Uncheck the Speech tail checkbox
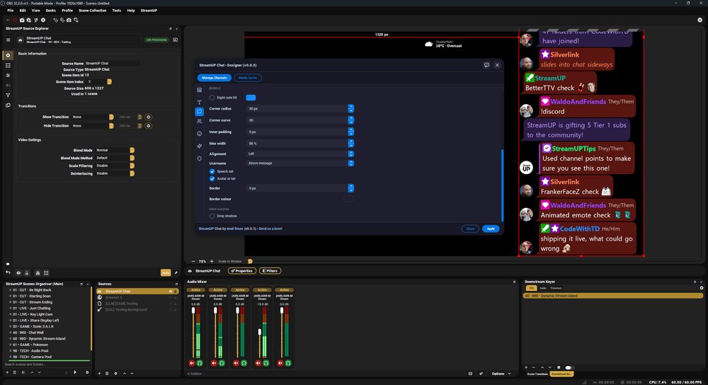 click(212, 171)
